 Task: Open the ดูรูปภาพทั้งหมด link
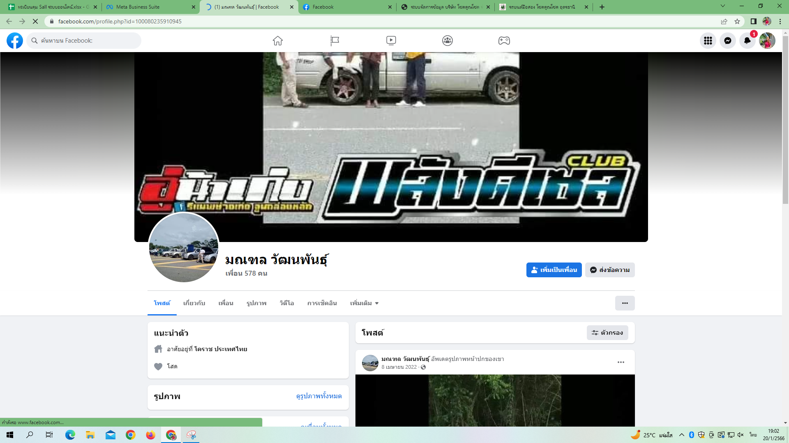(319, 396)
